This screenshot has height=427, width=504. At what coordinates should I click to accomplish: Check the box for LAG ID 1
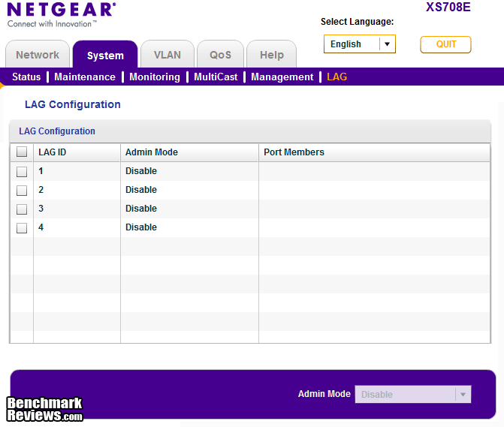(22, 172)
